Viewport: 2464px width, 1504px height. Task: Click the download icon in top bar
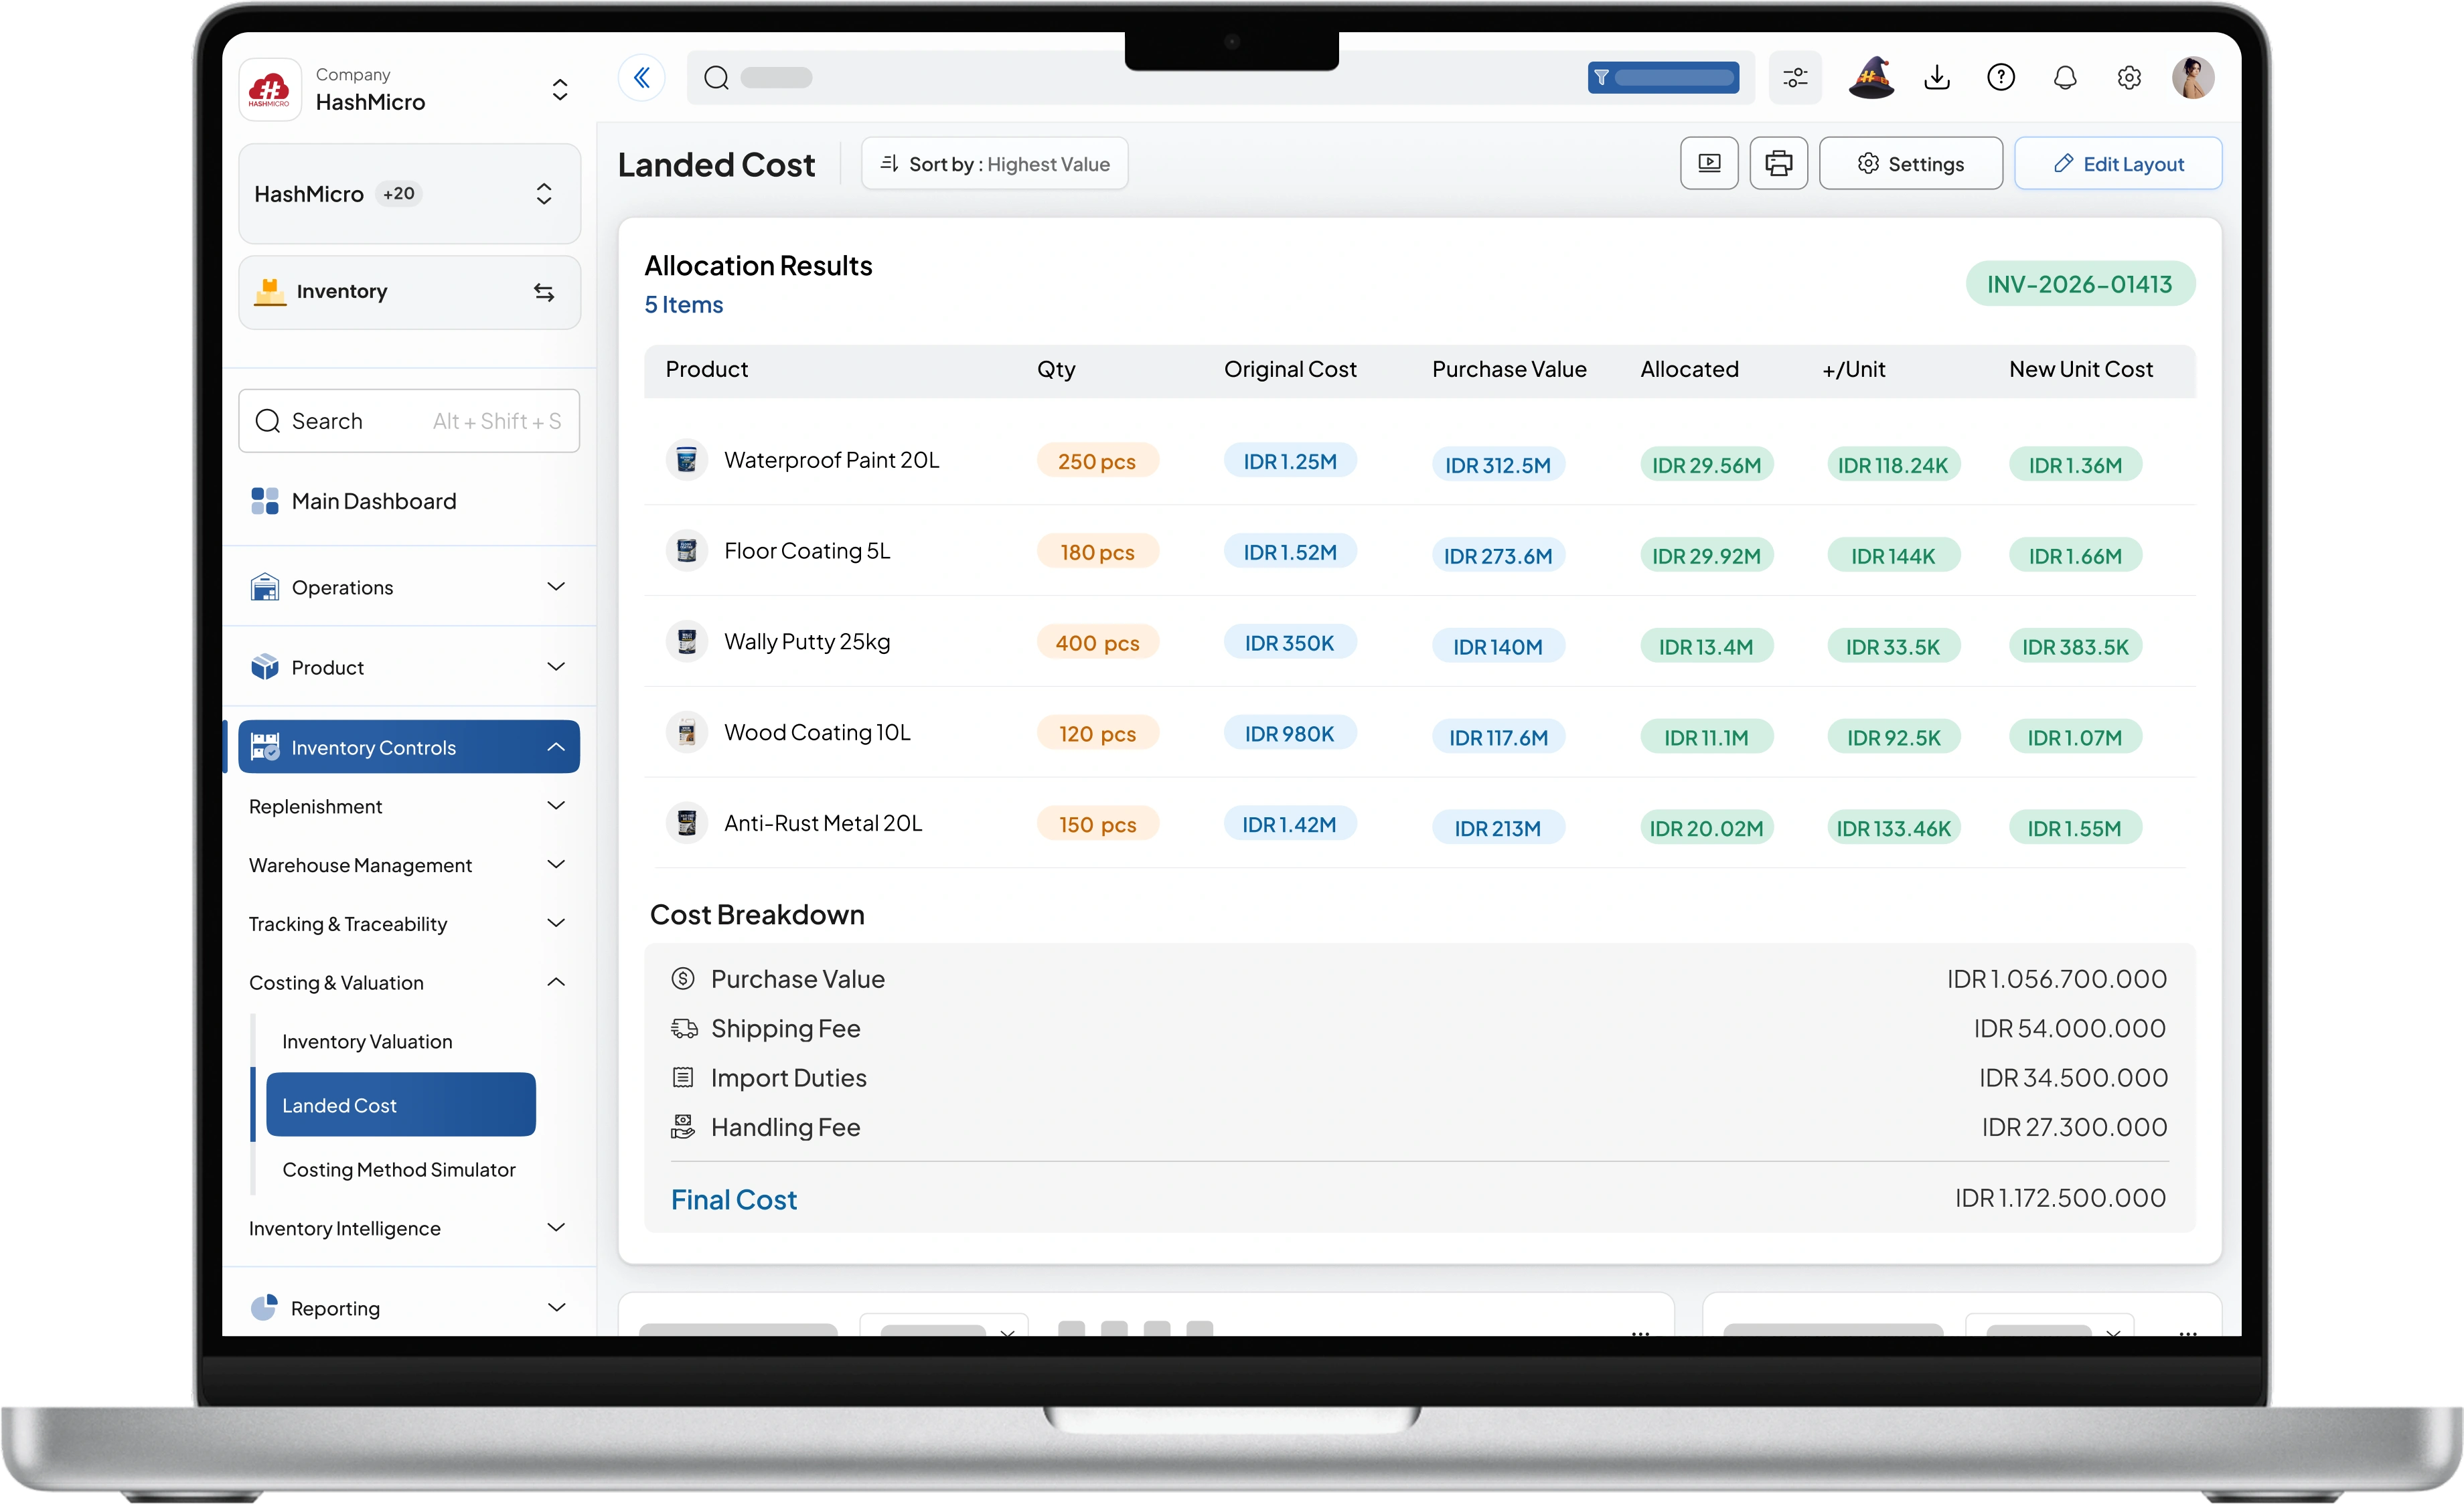click(1937, 78)
